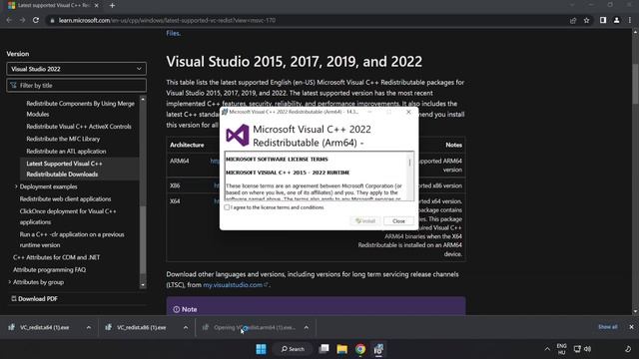This screenshot has height=359, width=639.
Task: Expand VC_redist.arm64 download options chevron
Action: (307, 327)
